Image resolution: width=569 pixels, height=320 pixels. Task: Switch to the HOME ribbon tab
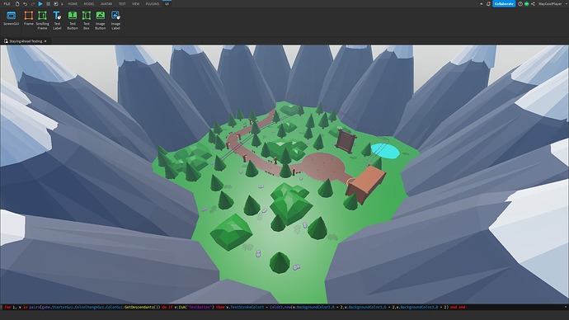click(x=73, y=3)
